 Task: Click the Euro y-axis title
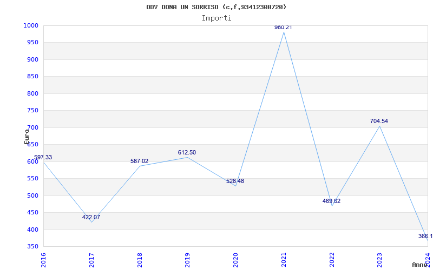(26, 137)
